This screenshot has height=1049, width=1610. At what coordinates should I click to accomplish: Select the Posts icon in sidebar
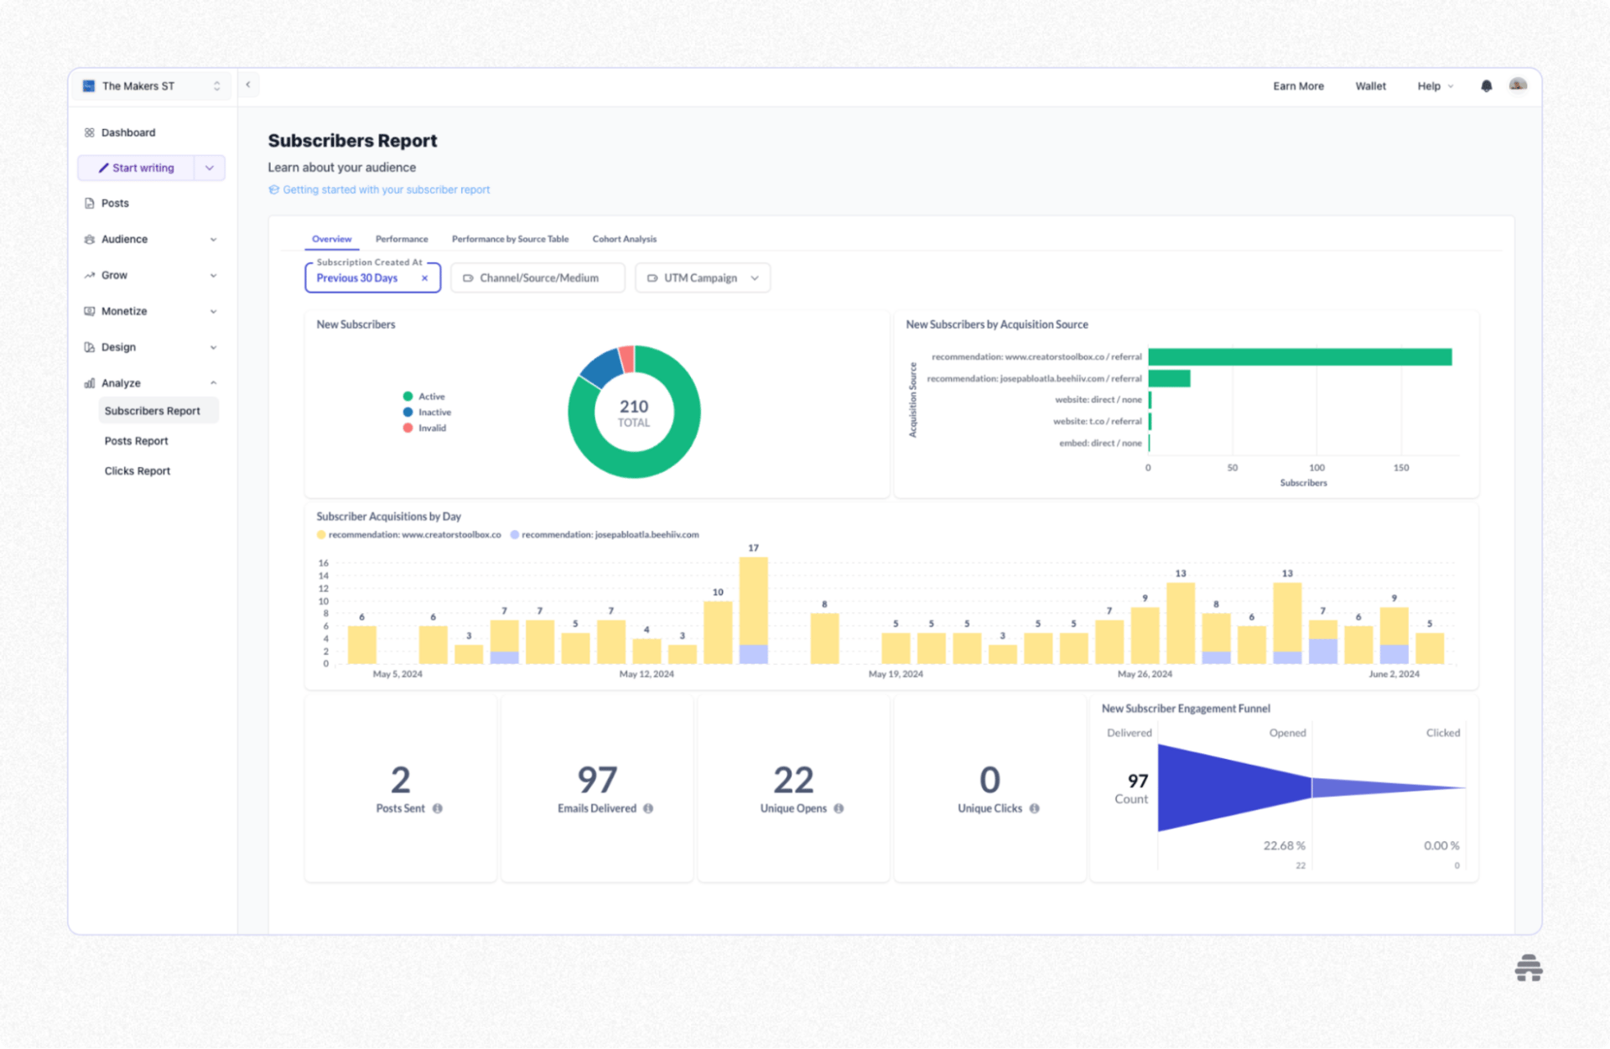click(90, 203)
